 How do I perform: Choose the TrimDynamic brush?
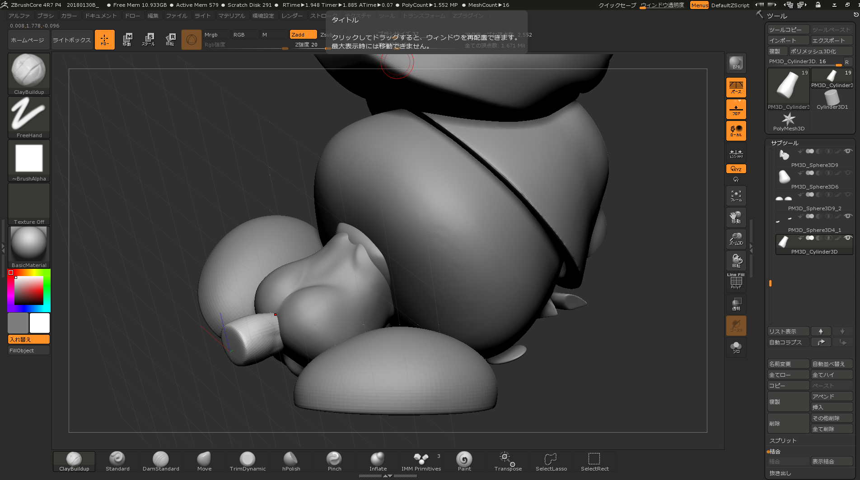point(248,462)
